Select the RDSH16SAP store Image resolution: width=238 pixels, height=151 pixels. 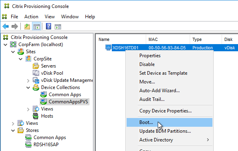click(46, 145)
